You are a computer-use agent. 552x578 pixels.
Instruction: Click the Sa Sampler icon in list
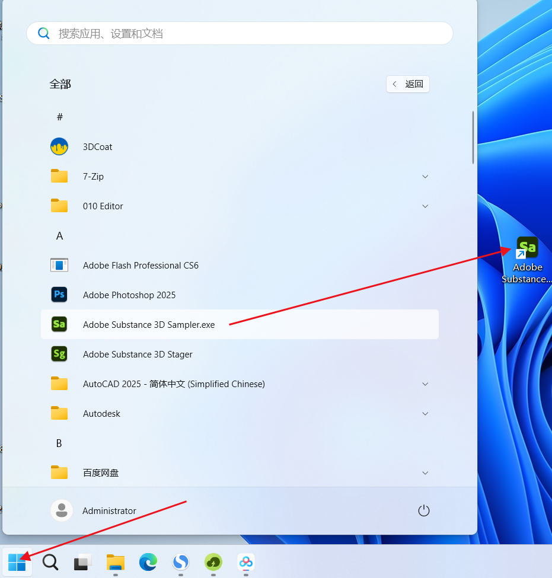[x=59, y=324]
